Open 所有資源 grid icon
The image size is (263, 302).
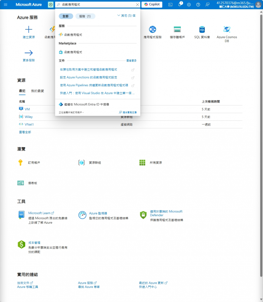click(142, 163)
